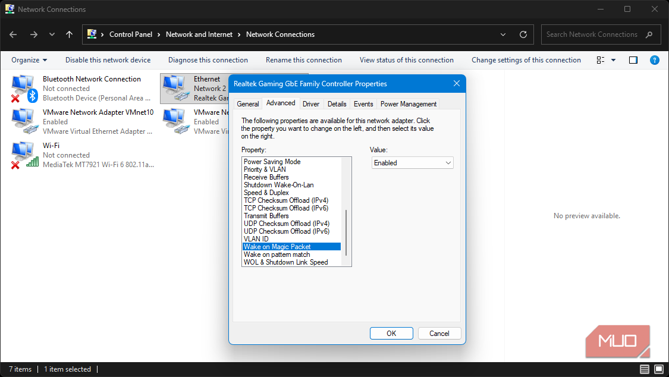
Task: Select UDP Checksum Offload (IPv4) property
Action: [292, 224]
